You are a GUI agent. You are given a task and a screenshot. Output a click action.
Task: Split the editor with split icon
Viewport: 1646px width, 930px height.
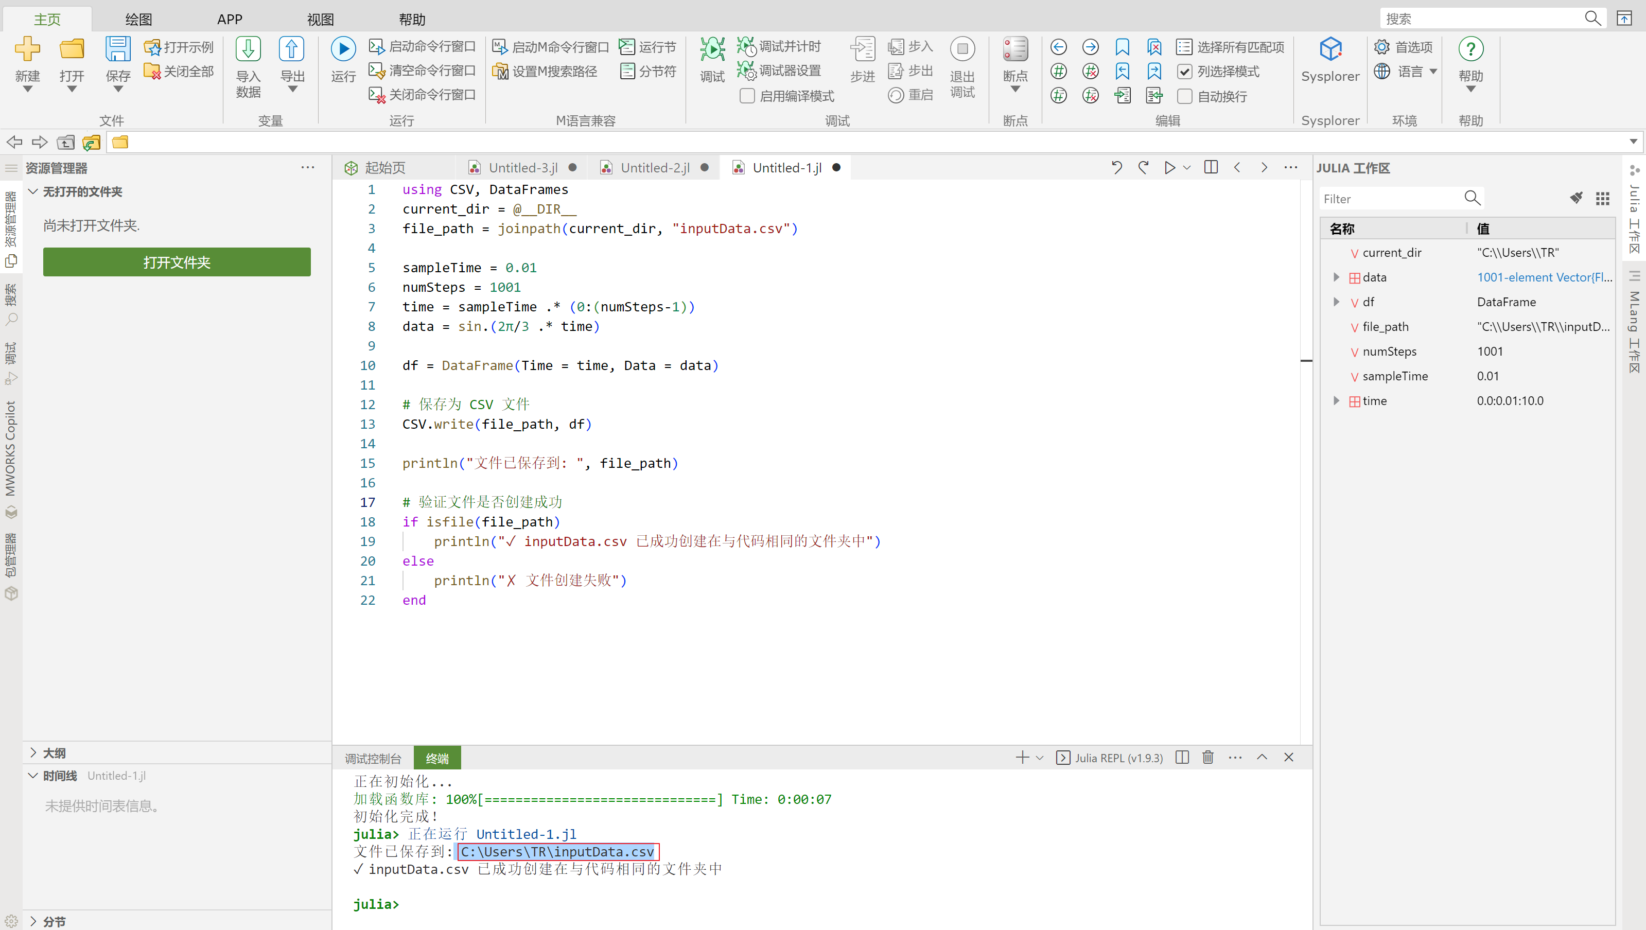tap(1210, 167)
